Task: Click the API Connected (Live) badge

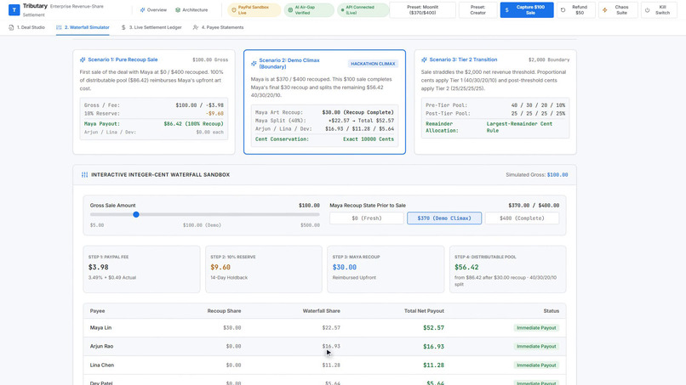Action: (363, 10)
